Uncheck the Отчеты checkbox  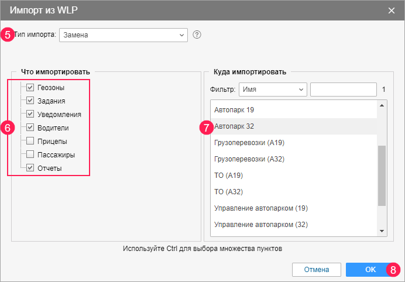pyautogui.click(x=30, y=168)
